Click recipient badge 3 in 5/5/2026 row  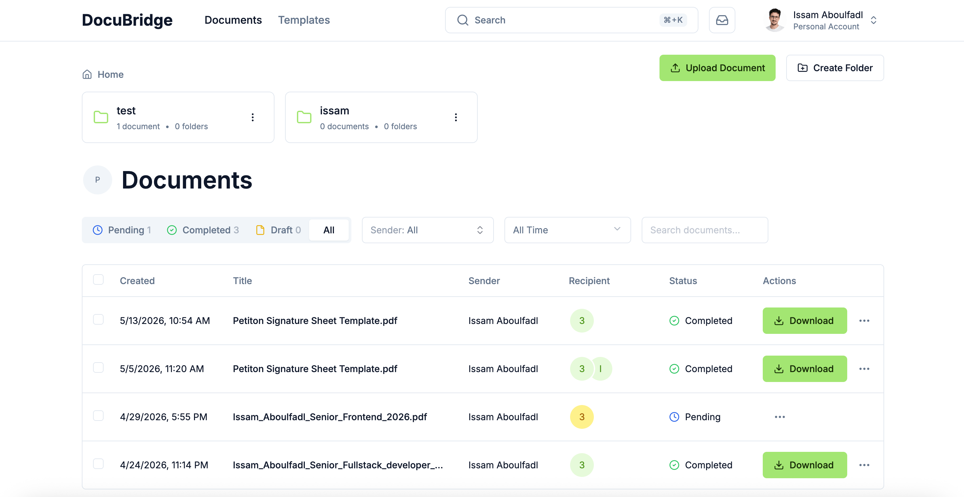pos(582,369)
